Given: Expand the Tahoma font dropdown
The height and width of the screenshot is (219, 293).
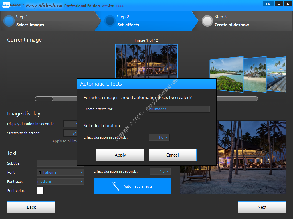Looking at the screenshot, I should click(60, 173).
